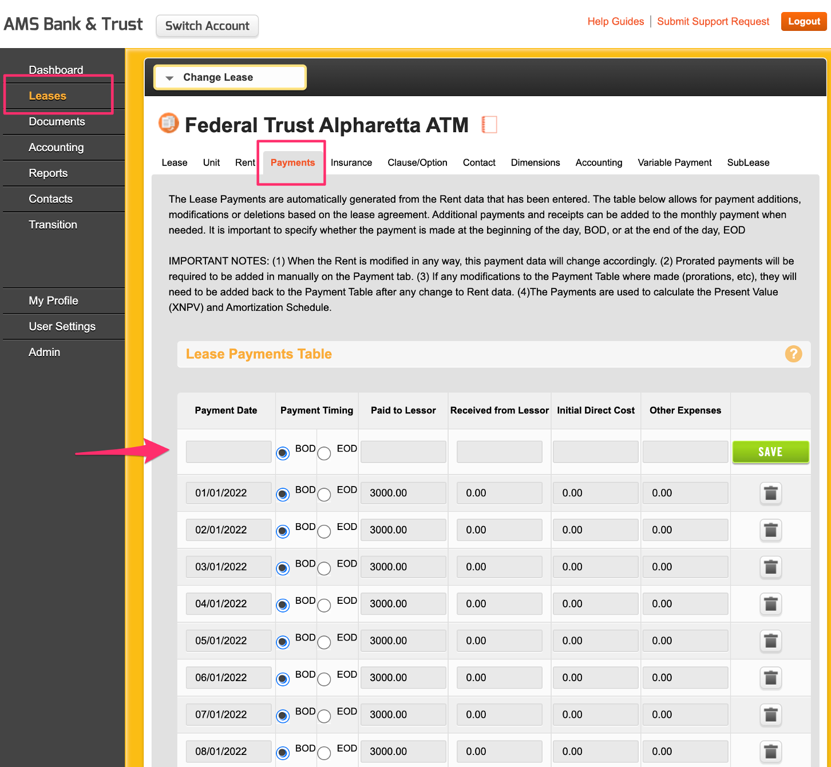
Task: Click the Submit Support Request link
Action: (x=713, y=22)
